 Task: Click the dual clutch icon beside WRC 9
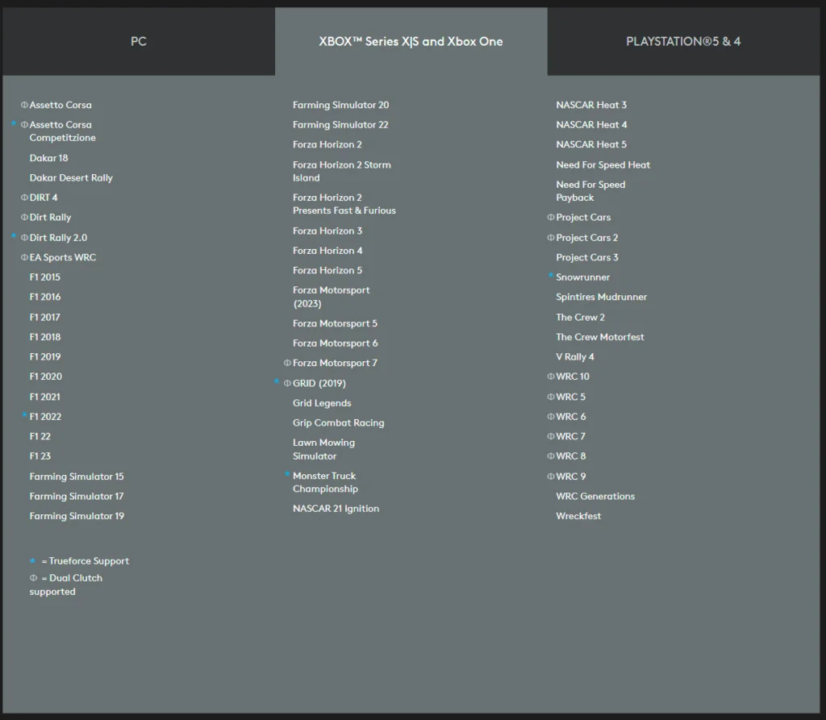click(x=550, y=477)
